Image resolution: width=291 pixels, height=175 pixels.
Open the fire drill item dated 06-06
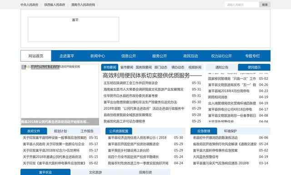click(216, 138)
